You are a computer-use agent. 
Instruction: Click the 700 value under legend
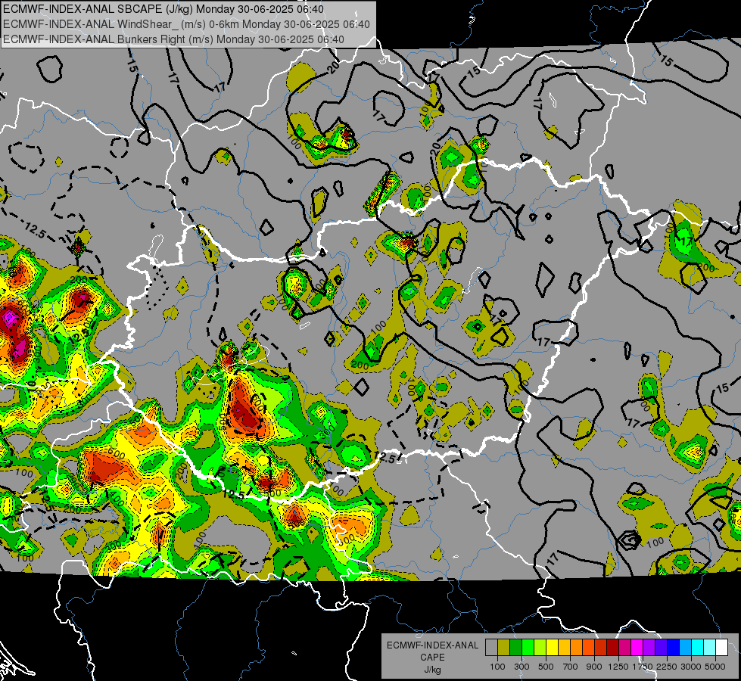[x=571, y=667]
